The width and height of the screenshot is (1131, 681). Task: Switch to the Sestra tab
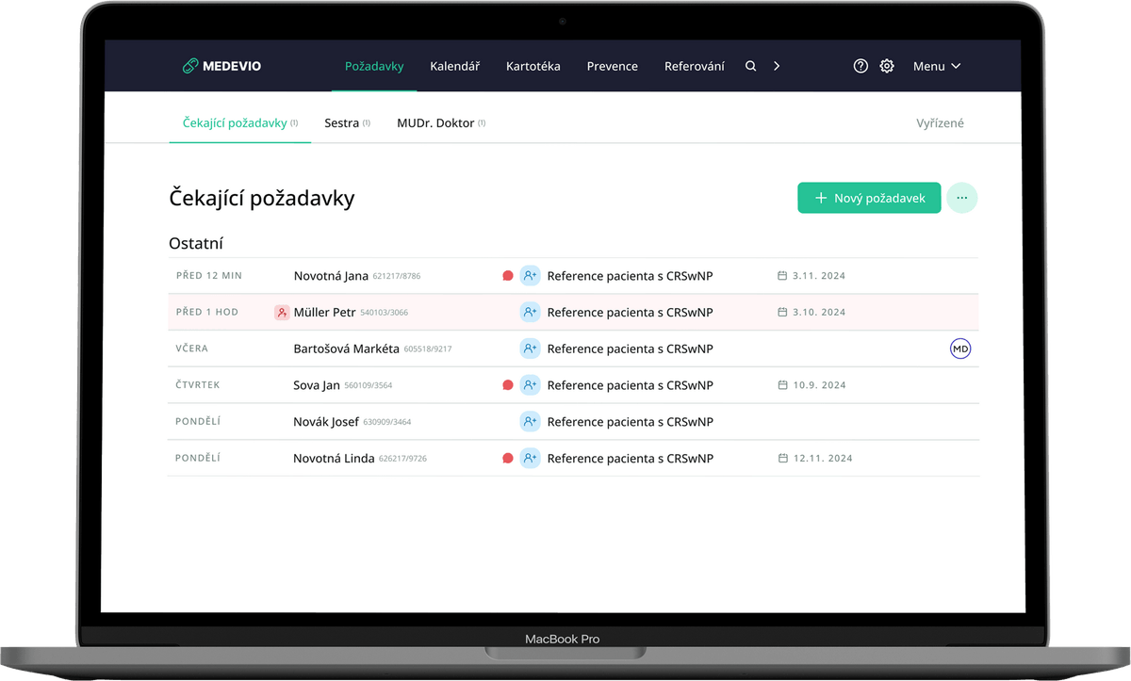click(341, 123)
